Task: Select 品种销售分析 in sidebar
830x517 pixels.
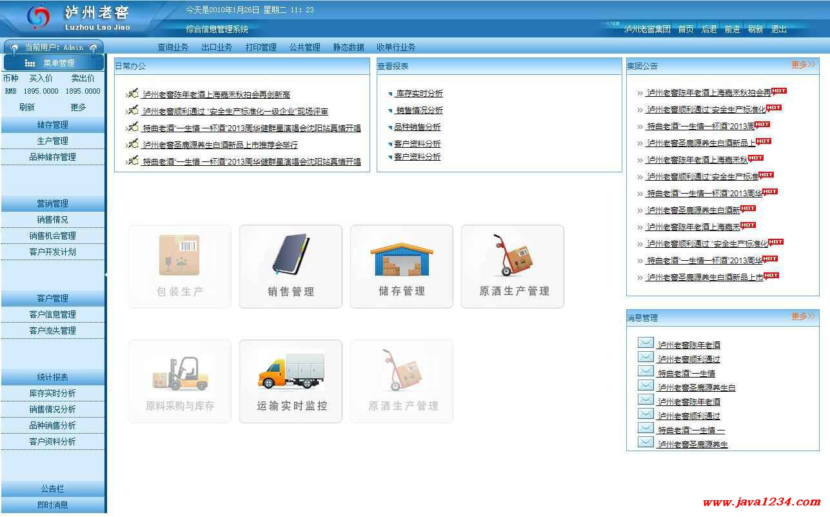Action: (52, 425)
